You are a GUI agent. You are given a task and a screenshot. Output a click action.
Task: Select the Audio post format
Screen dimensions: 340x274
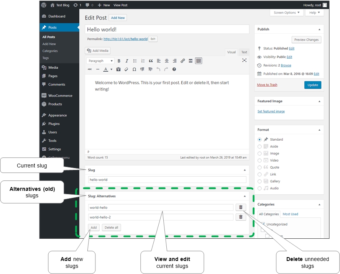(x=260, y=188)
